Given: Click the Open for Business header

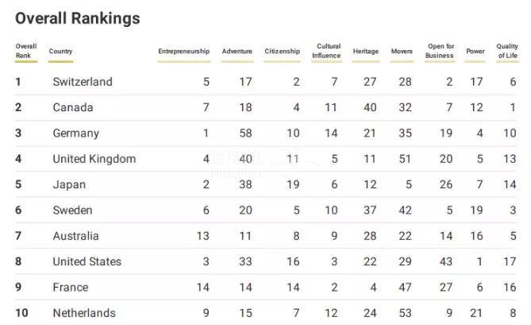Looking at the screenshot, I should (441, 51).
